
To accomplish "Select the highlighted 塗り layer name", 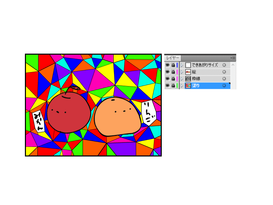I will pyautogui.click(x=196, y=85).
